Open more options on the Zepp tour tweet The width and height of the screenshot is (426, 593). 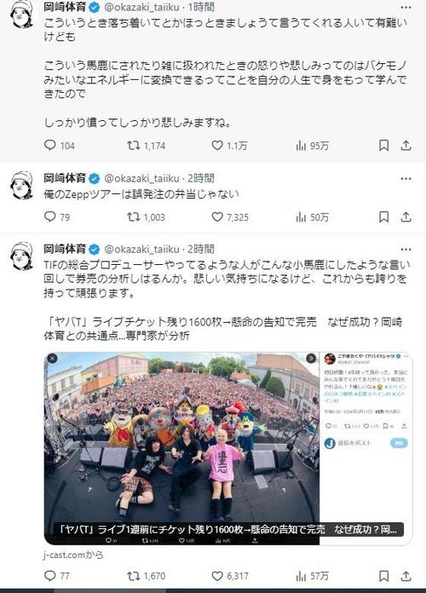pos(406,179)
